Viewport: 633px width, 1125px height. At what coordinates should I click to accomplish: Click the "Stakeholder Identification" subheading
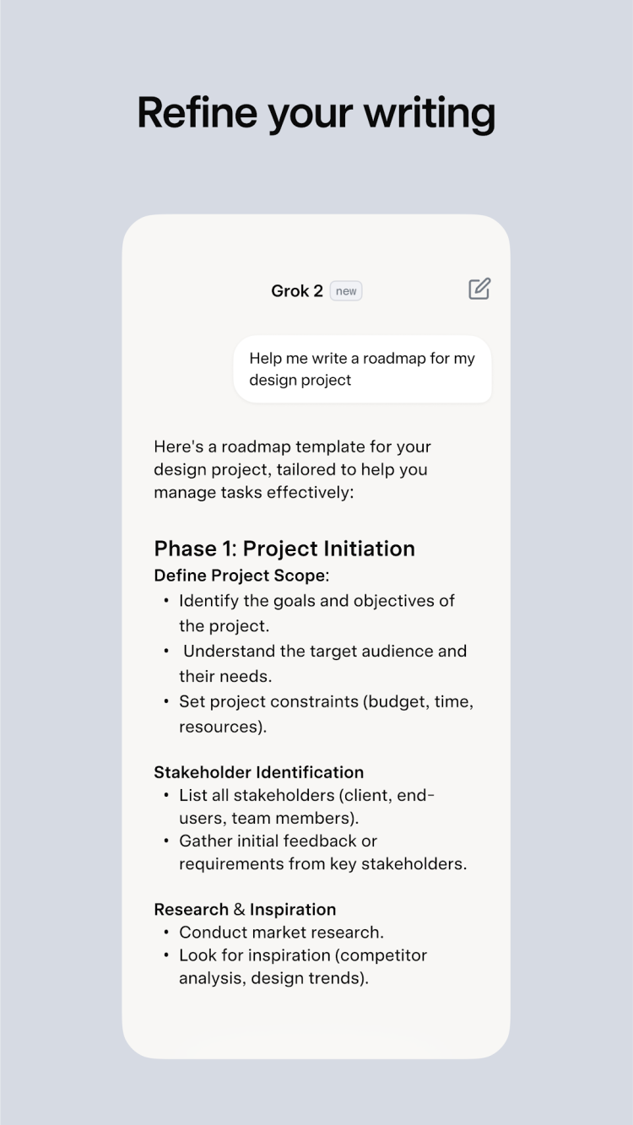coord(258,772)
